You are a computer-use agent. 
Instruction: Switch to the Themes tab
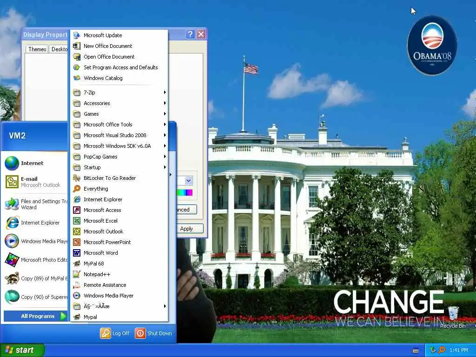coord(37,49)
